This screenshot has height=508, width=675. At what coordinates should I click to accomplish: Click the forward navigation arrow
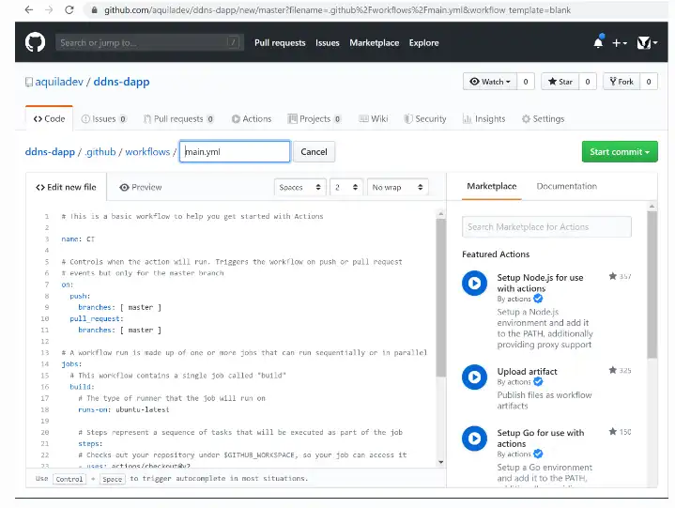point(49,9)
